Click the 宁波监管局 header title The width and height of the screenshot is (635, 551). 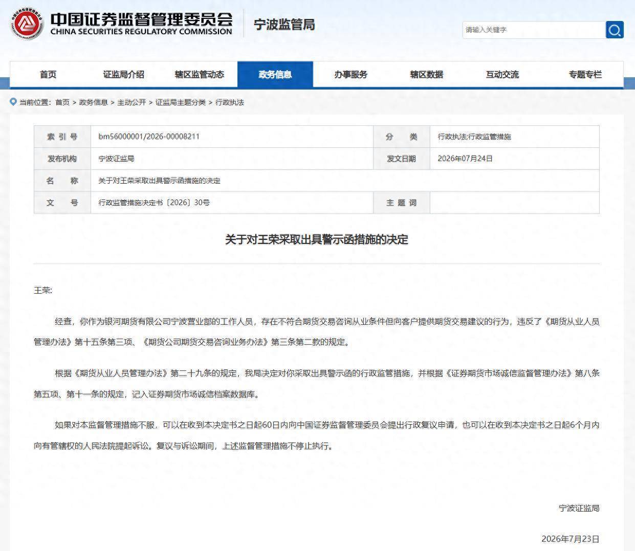coord(284,25)
